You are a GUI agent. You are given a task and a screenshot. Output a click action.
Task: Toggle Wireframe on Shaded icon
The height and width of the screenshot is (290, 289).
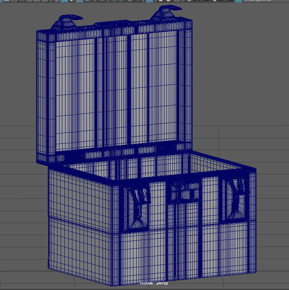click(x=80, y=1)
